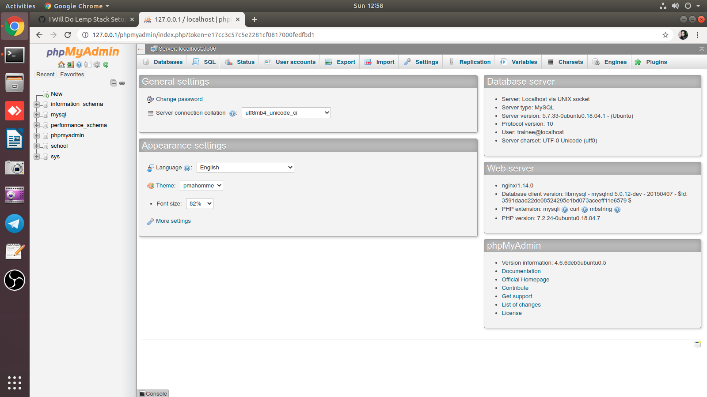Screen dimensions: 707x397
Task: Open the User accounts tab
Action: click(290, 62)
